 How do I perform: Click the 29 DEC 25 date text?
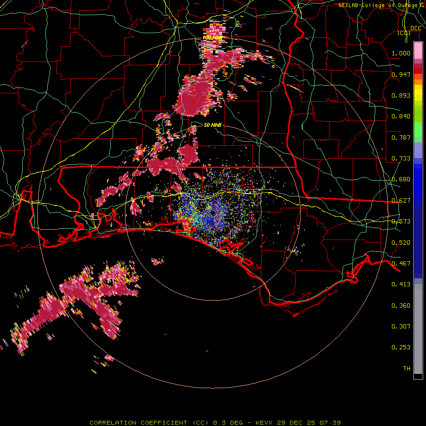pos(298,423)
